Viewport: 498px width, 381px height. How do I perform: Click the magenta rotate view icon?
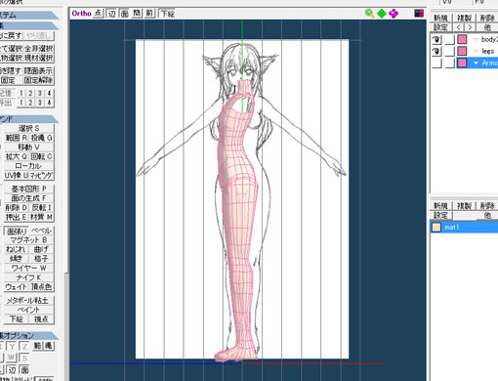point(394,14)
